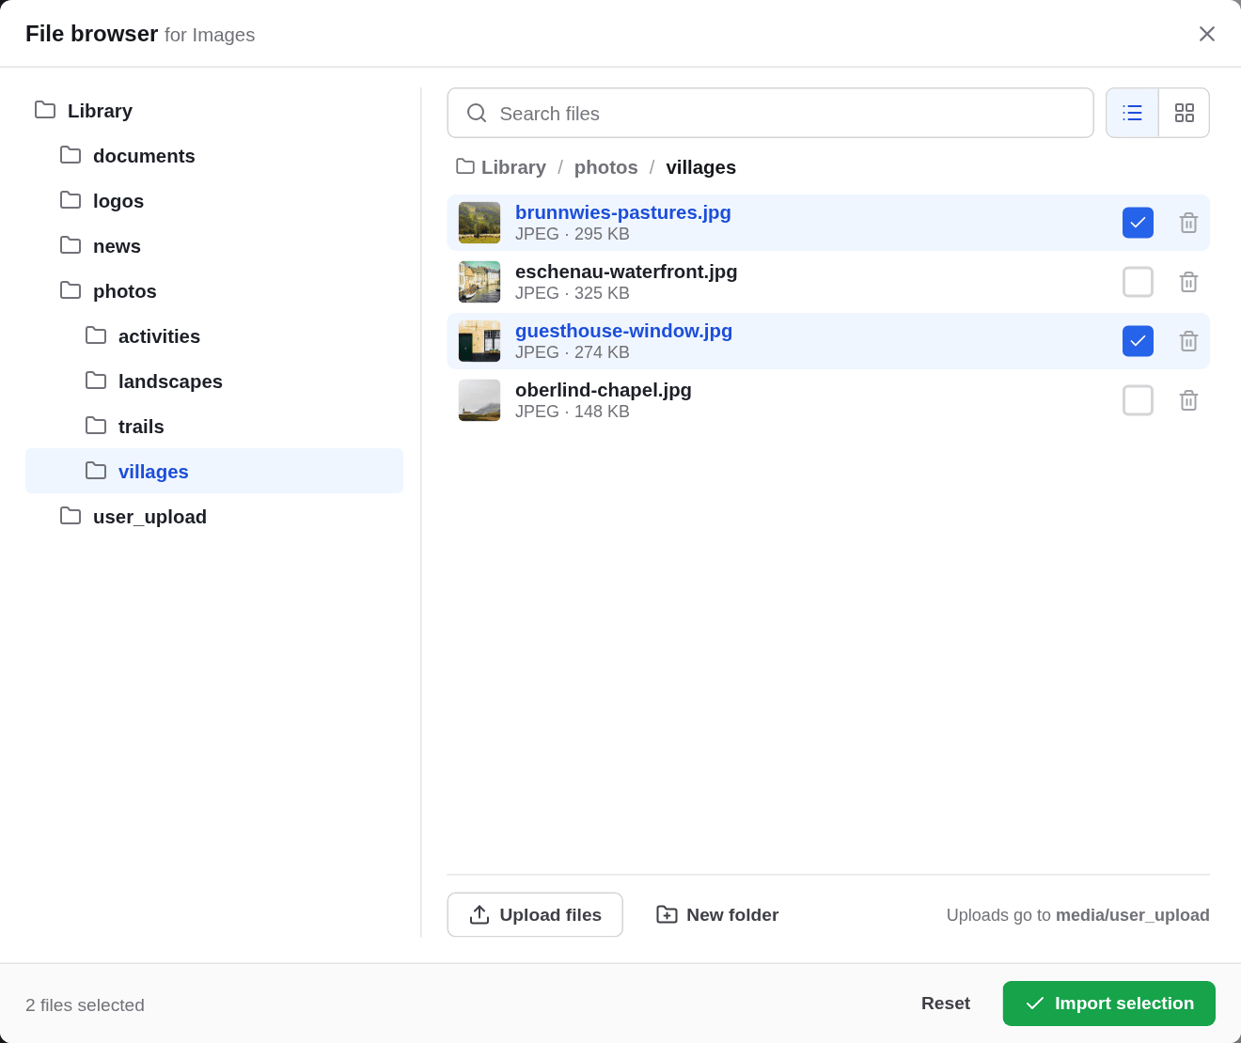Switch to list view
Image resolution: width=1241 pixels, height=1043 pixels.
coord(1132,113)
